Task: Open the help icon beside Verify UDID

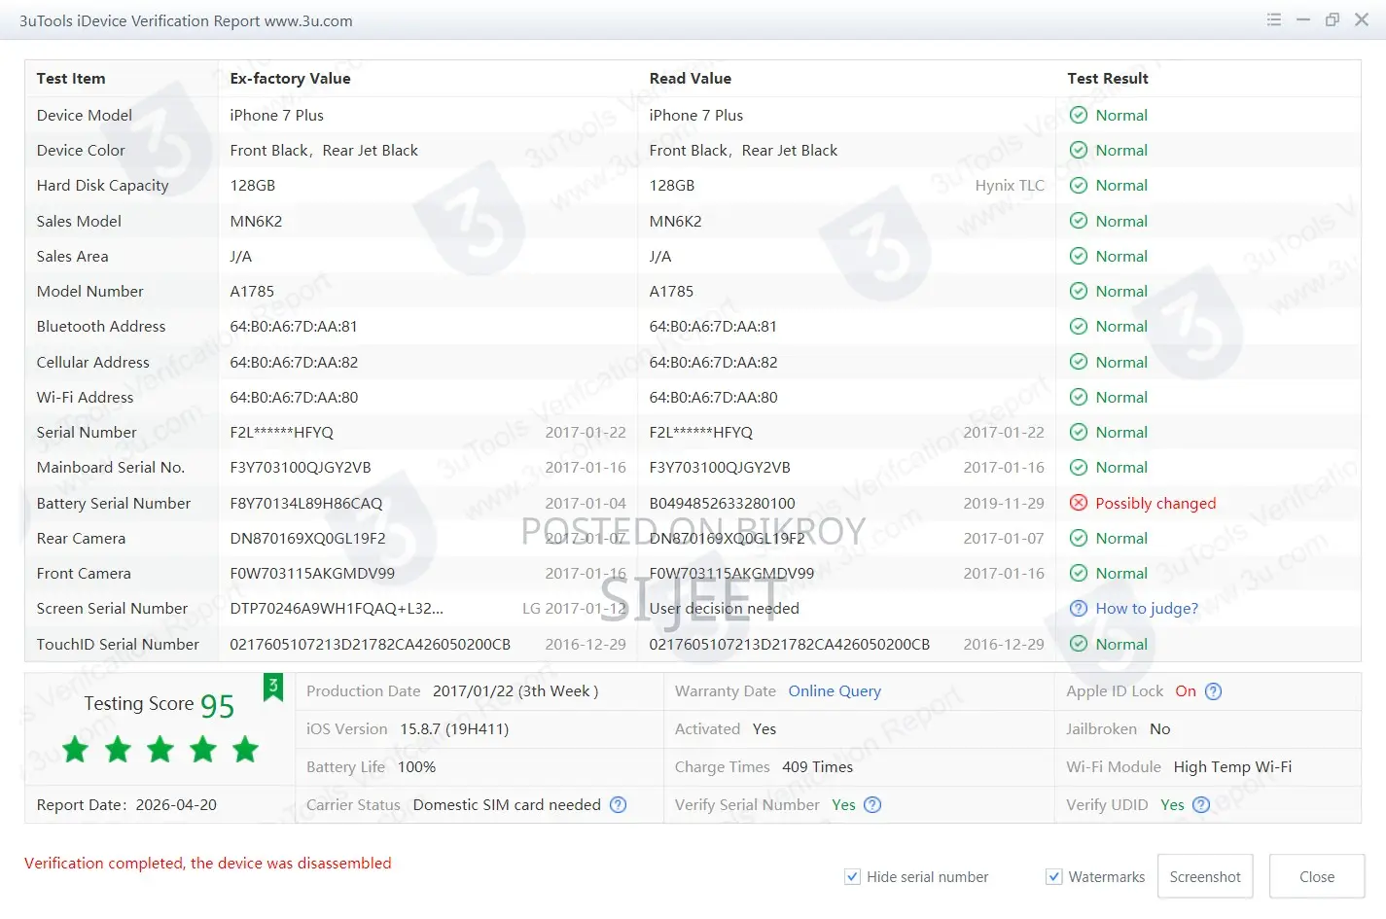Action: [x=1201, y=804]
